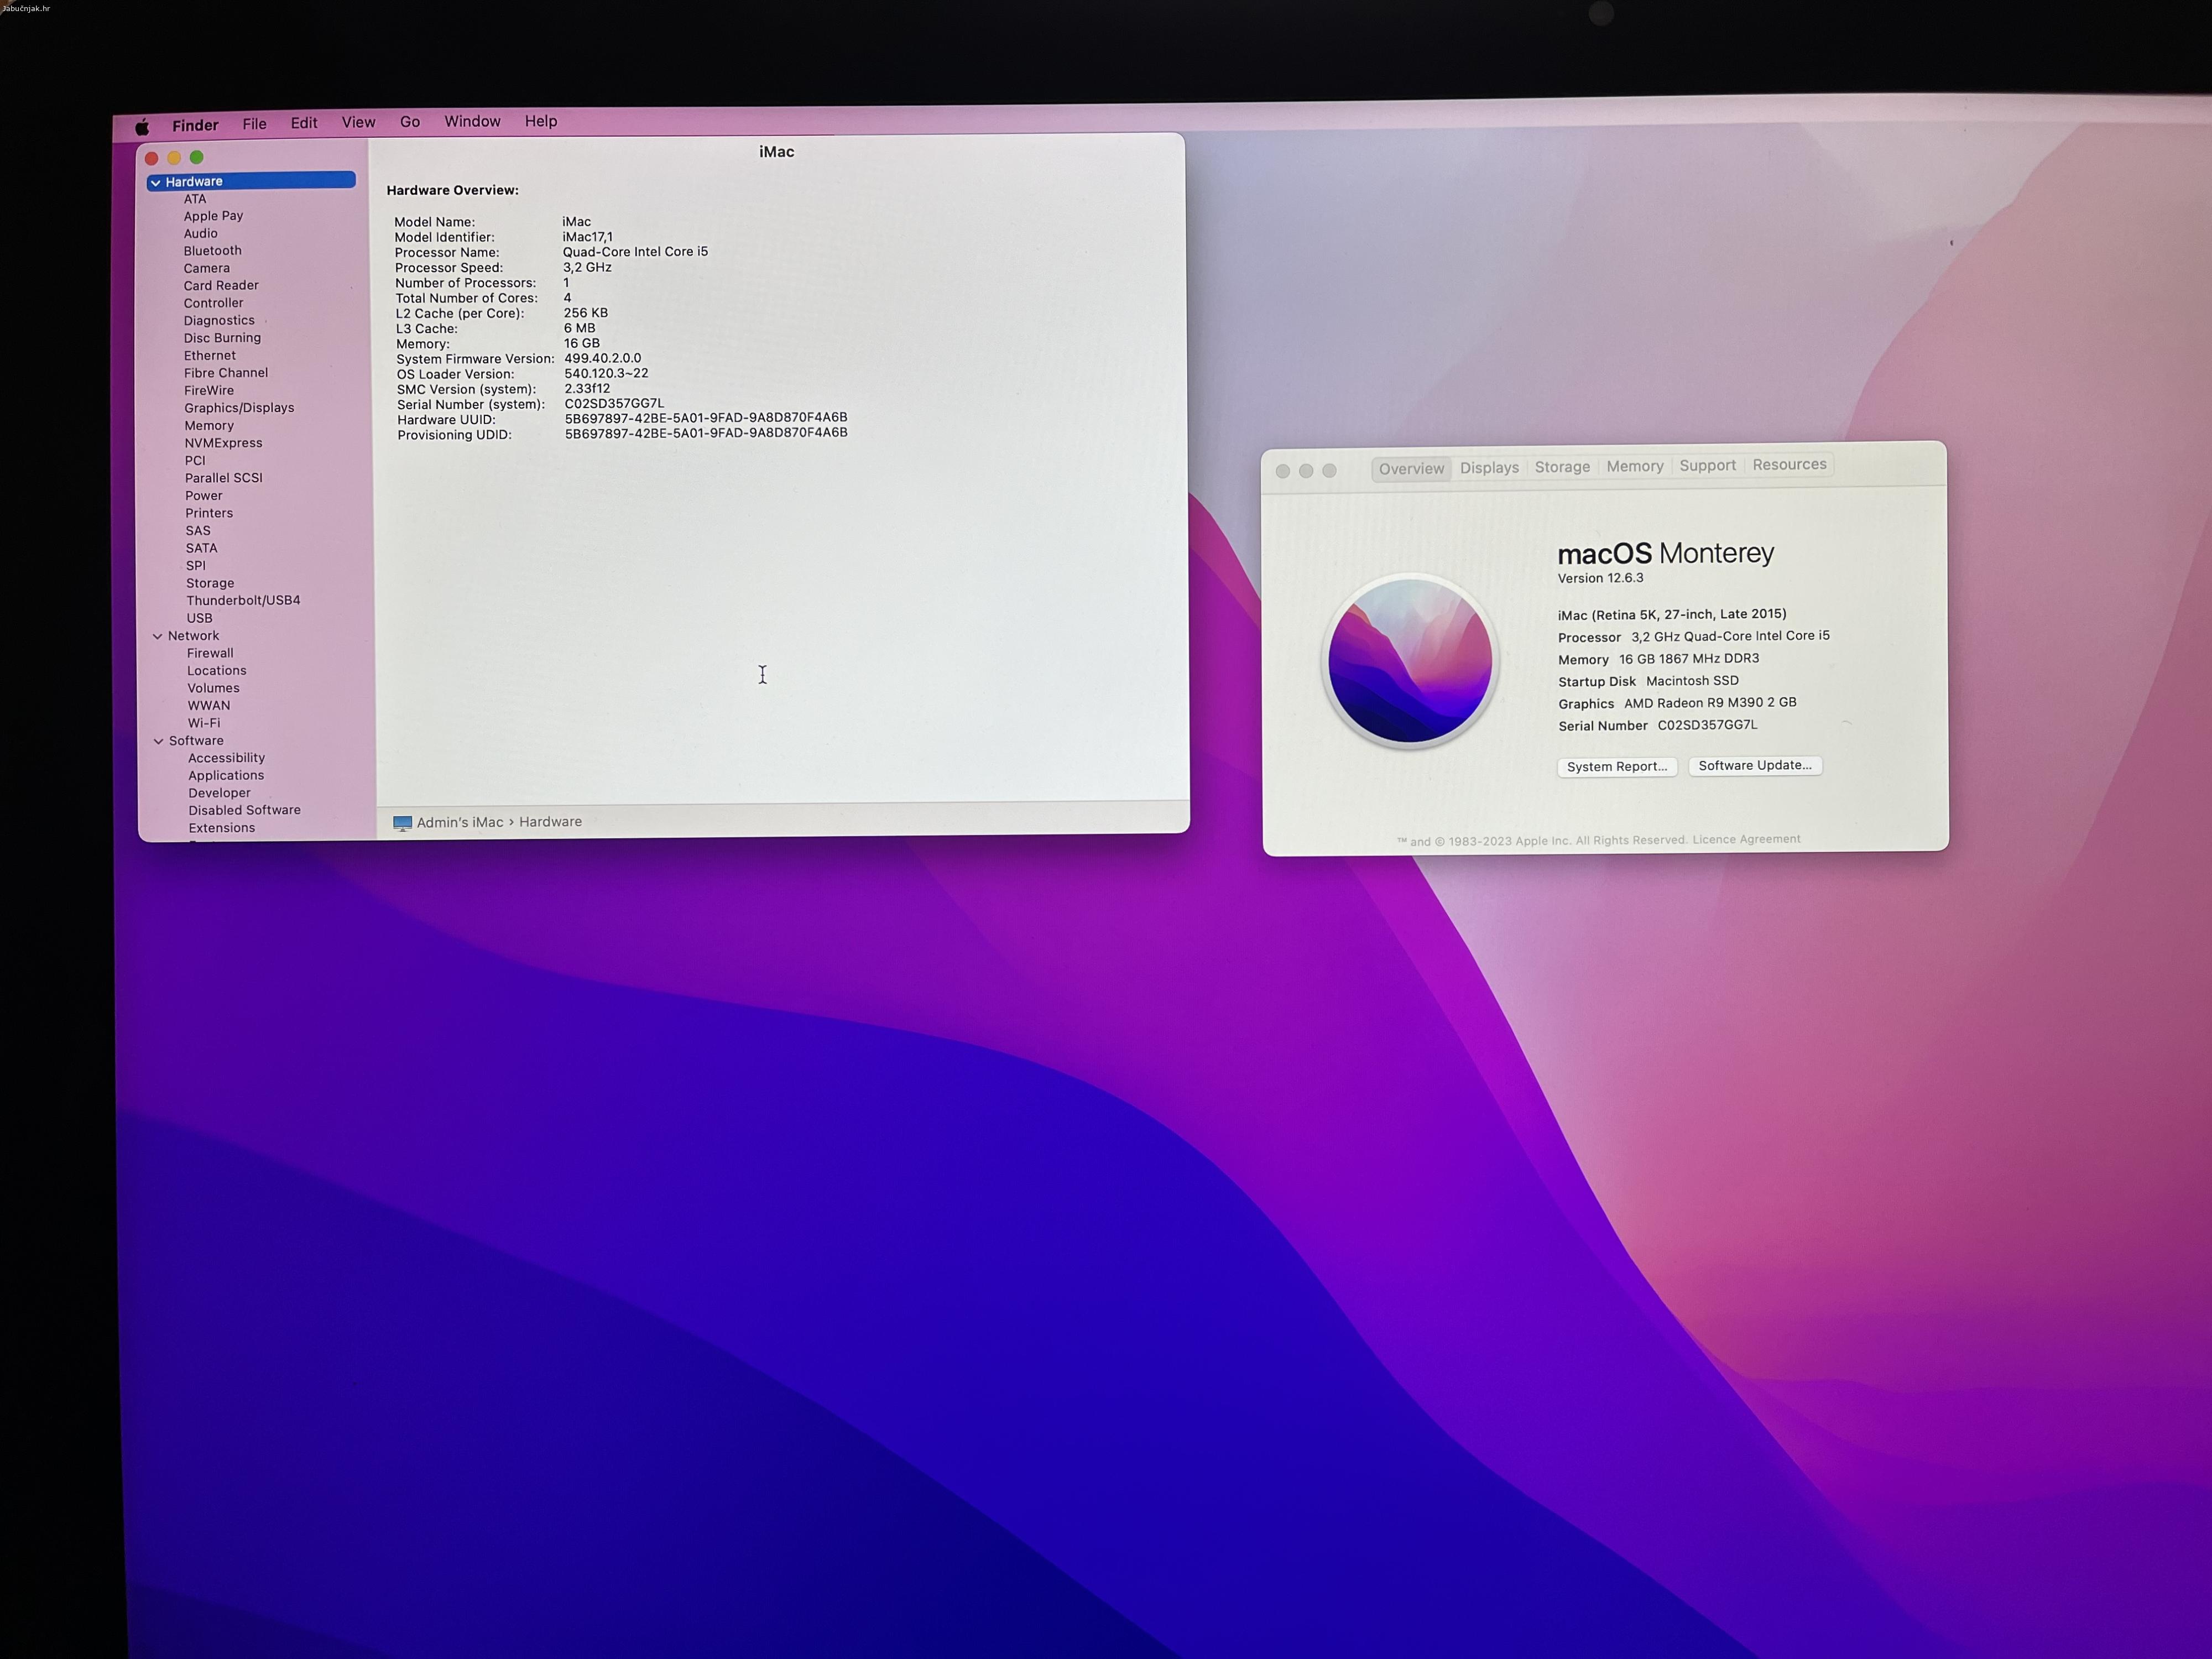Select Accessibility under Software

coord(226,758)
